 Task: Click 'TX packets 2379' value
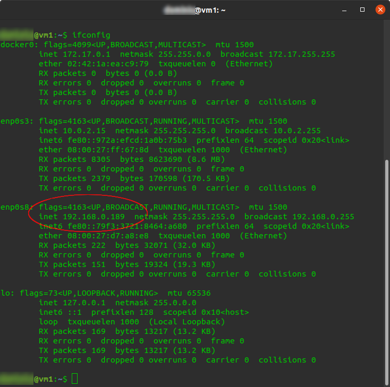74,178
